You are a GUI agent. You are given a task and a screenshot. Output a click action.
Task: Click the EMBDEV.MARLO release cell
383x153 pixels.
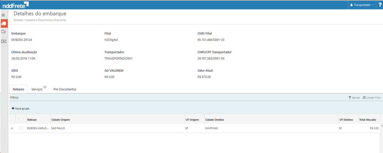pyautogui.click(x=38, y=128)
